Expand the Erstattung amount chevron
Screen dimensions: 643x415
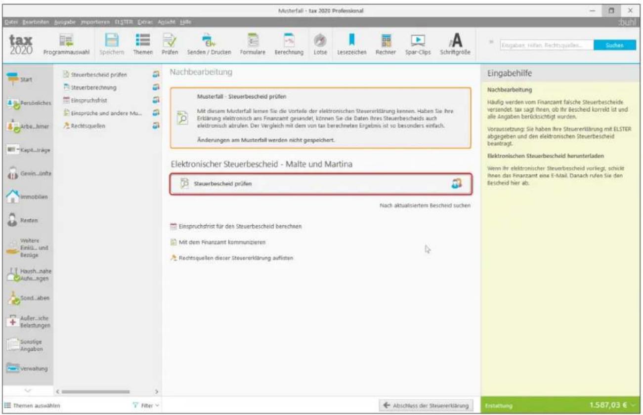coord(634,406)
